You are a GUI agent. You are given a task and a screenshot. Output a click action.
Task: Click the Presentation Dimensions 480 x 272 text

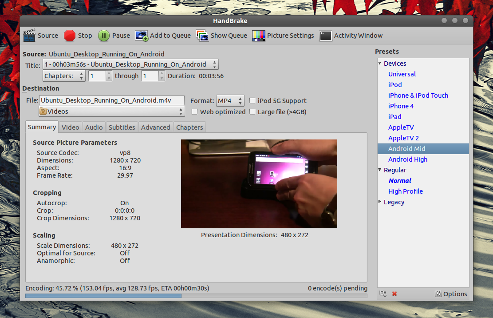[255, 235]
